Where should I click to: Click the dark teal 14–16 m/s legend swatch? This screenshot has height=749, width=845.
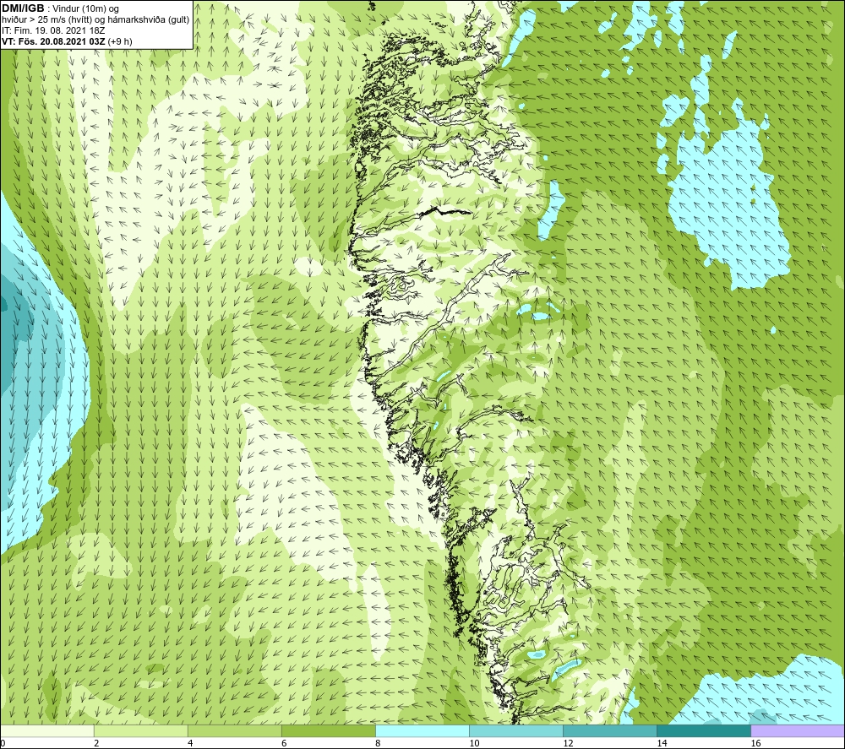pyautogui.click(x=704, y=731)
